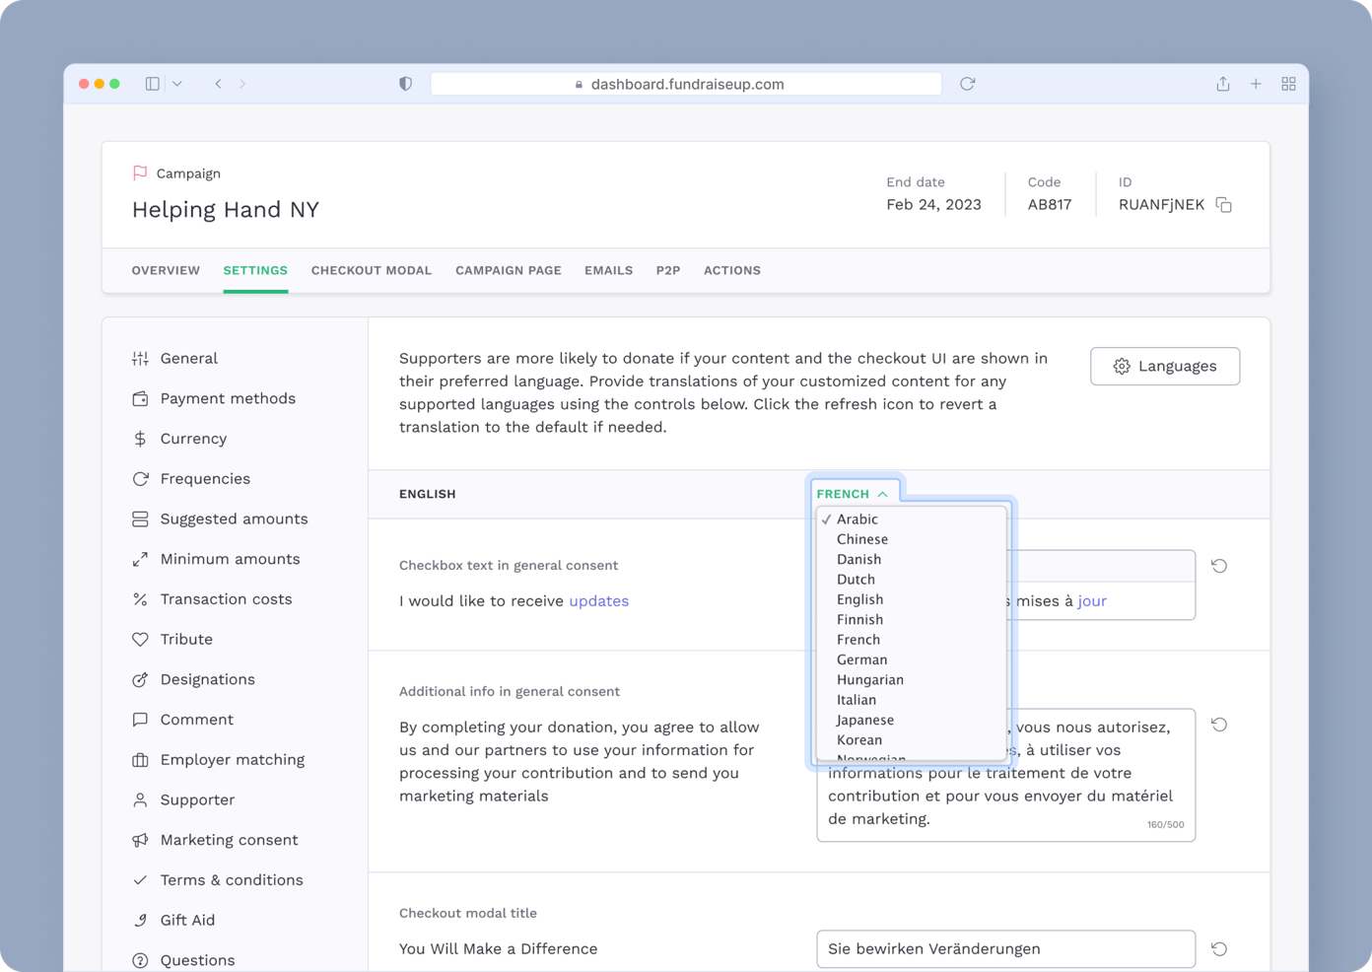1372x972 pixels.
Task: Click the Employer matching briefcase icon
Action: (x=141, y=759)
